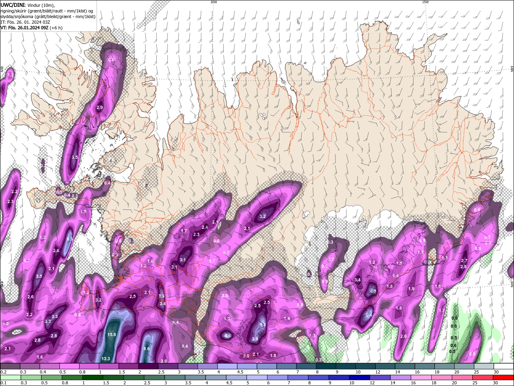
Task: Click the 1.1 precipitation value
Action: coord(420,252)
